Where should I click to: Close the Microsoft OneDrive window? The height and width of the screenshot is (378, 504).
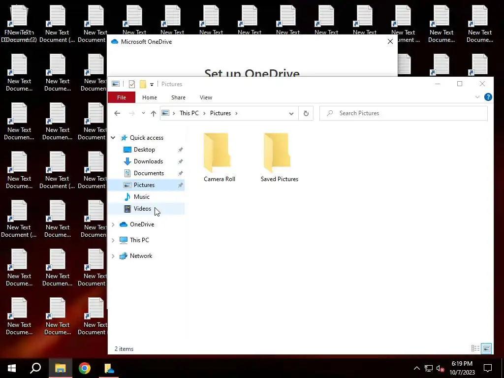click(x=390, y=41)
